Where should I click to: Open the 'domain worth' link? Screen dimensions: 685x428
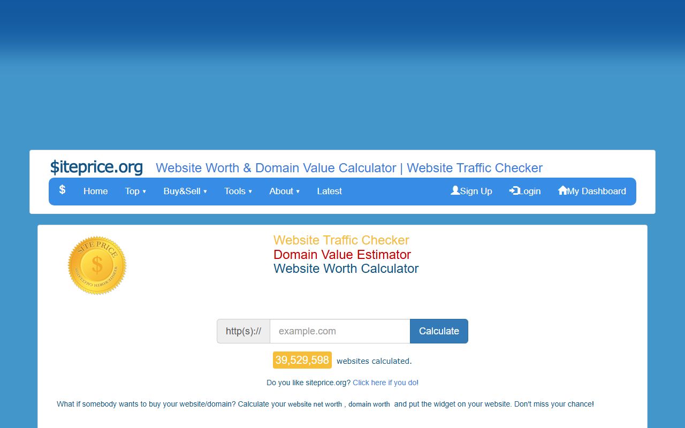[x=369, y=404]
